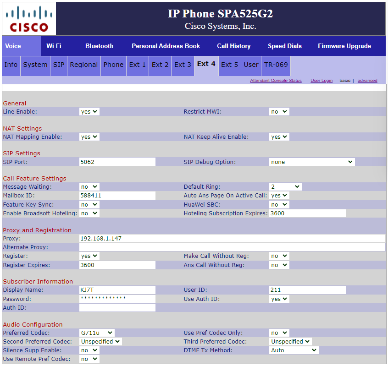Open the SIP Debug Option dropdown
The width and height of the screenshot is (388, 366).
tap(312, 162)
